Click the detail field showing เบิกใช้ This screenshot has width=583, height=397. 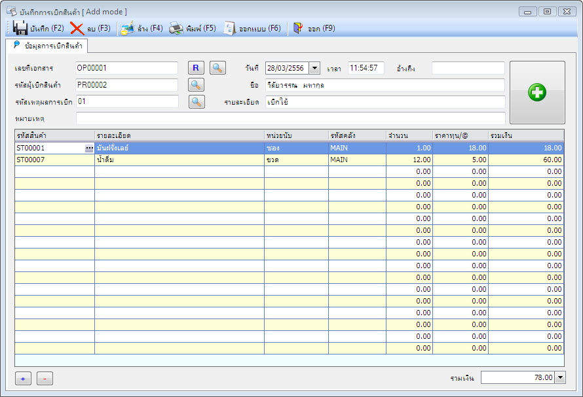pos(385,102)
